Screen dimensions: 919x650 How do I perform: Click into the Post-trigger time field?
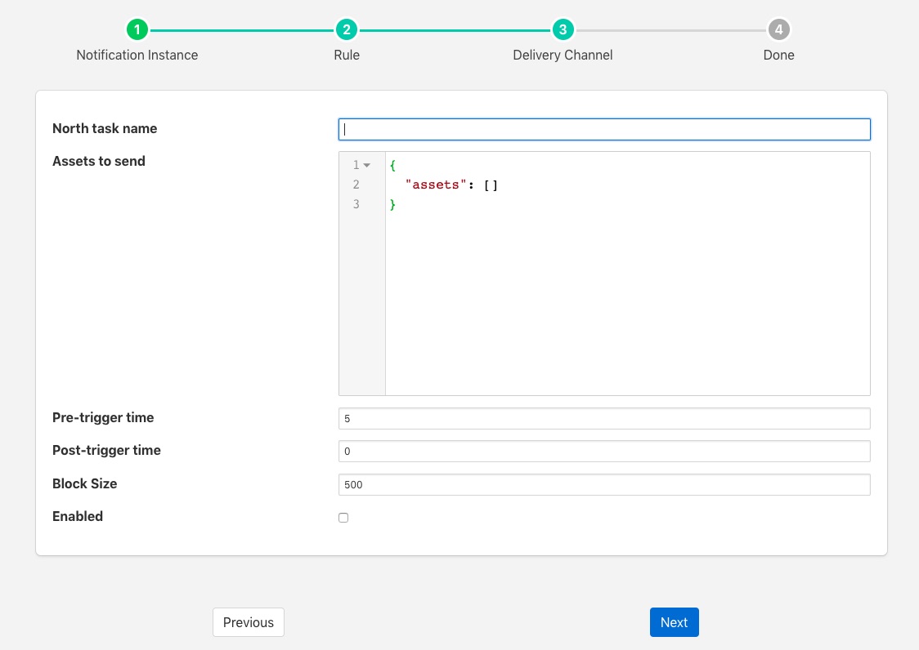[x=604, y=452]
